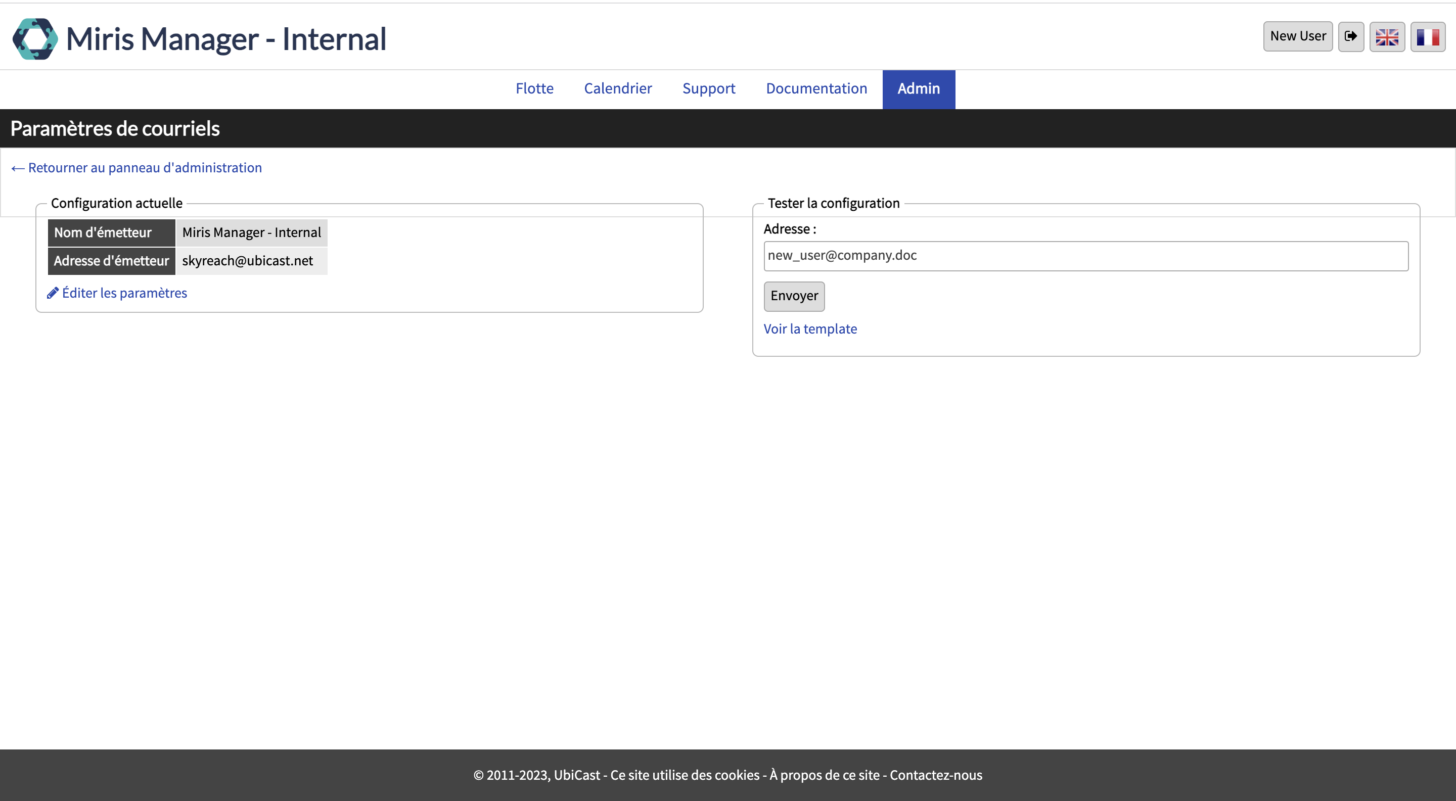Viewport: 1456px width, 801px height.
Task: Click the Nom d'émetteur row header
Action: pyautogui.click(x=111, y=232)
